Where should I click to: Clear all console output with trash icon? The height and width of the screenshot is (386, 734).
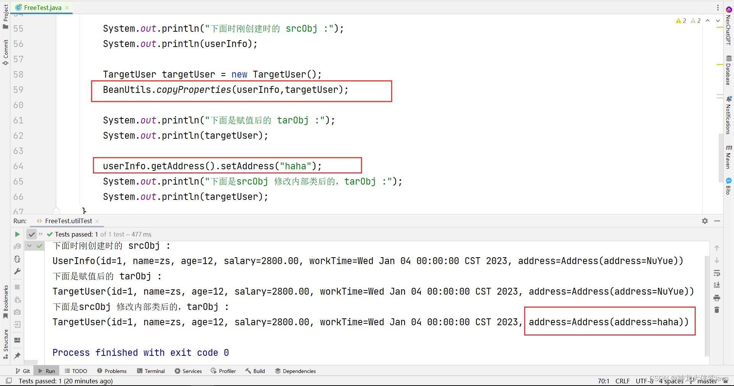pyautogui.click(x=717, y=310)
